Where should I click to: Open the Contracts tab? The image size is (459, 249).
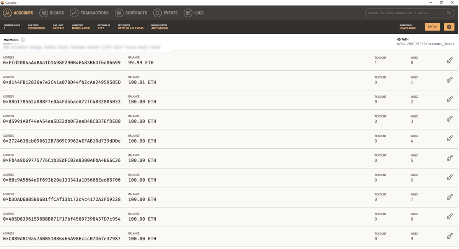(x=131, y=13)
